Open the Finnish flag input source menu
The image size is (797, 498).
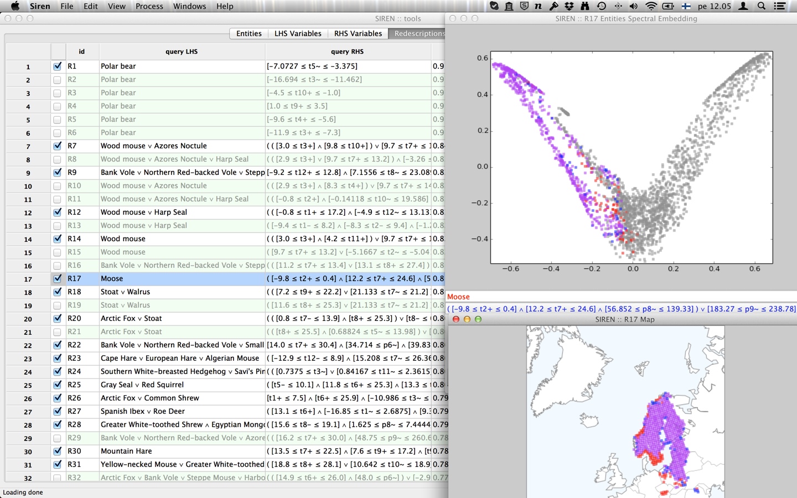[686, 6]
